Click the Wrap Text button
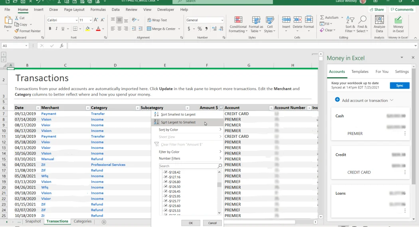The image size is (419, 227). [157, 20]
